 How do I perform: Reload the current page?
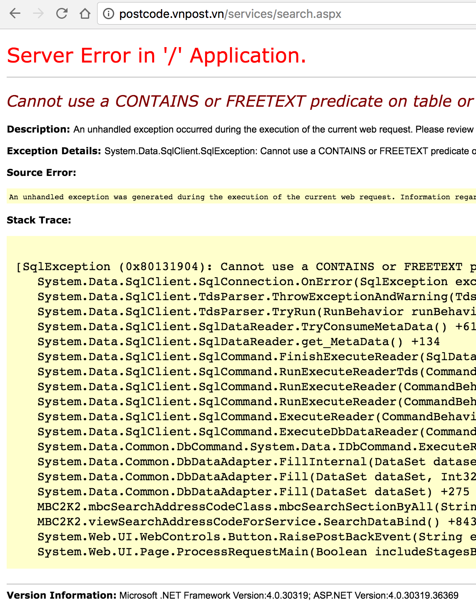pos(62,14)
